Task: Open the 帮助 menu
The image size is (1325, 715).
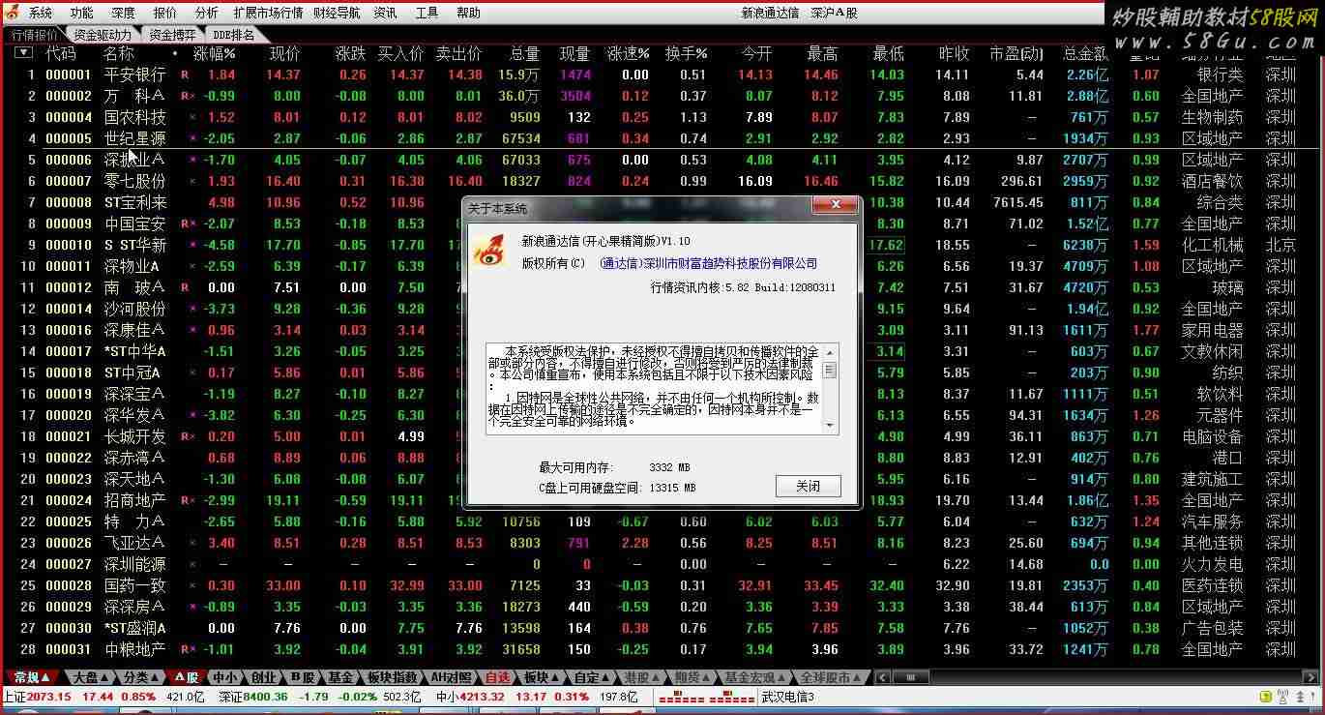Action: [x=468, y=13]
